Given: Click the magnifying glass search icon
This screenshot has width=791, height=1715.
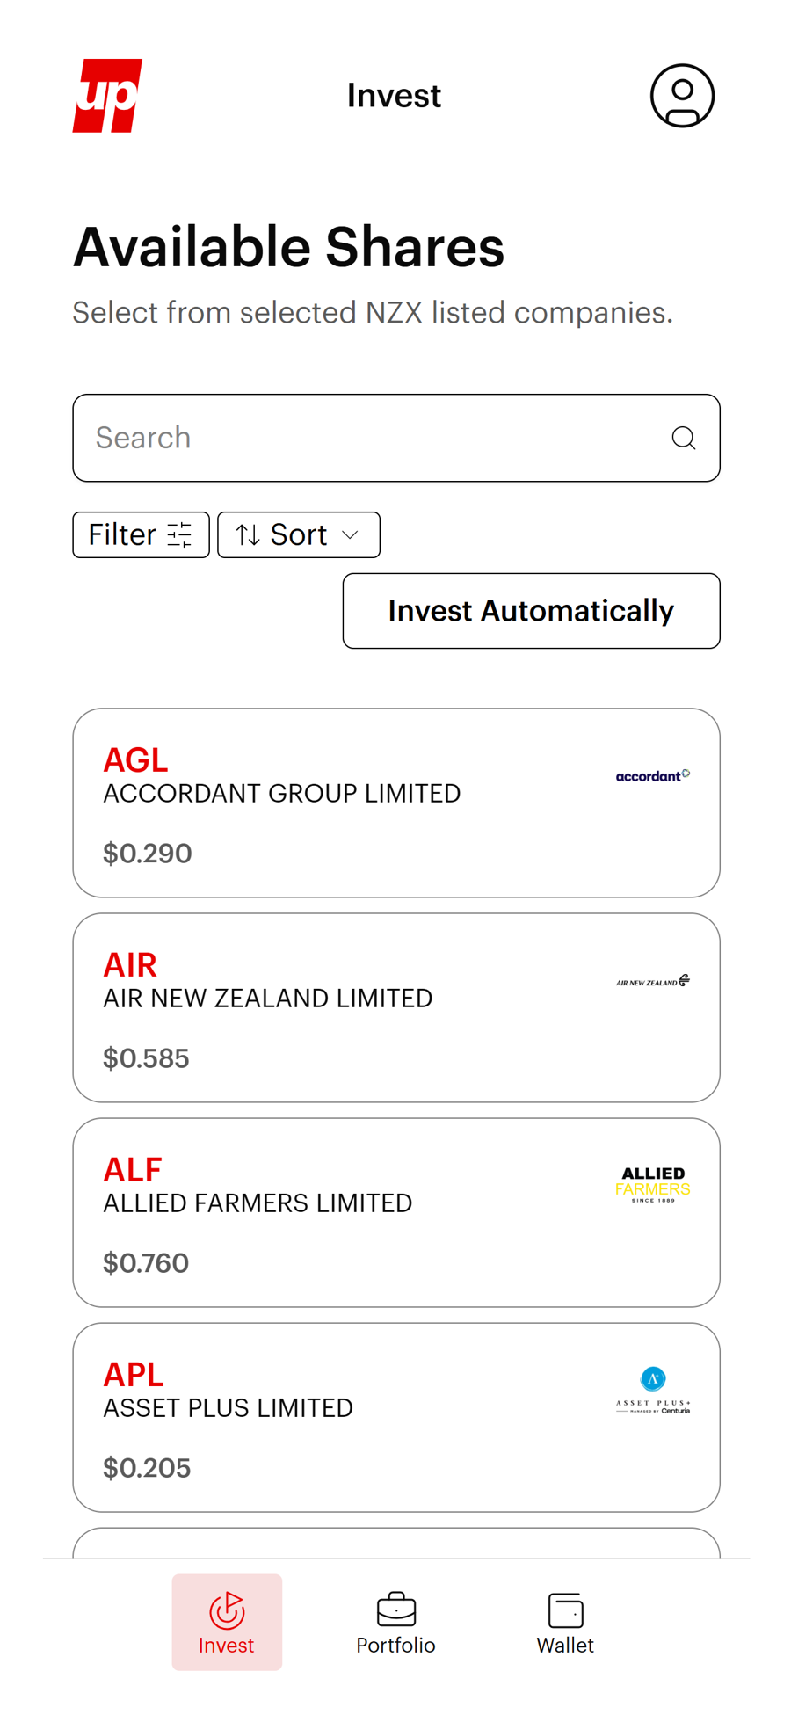Looking at the screenshot, I should coord(684,437).
